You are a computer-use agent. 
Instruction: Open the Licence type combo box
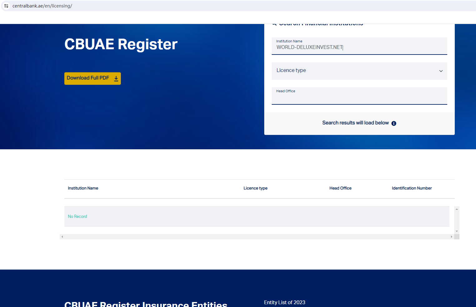pos(359,71)
